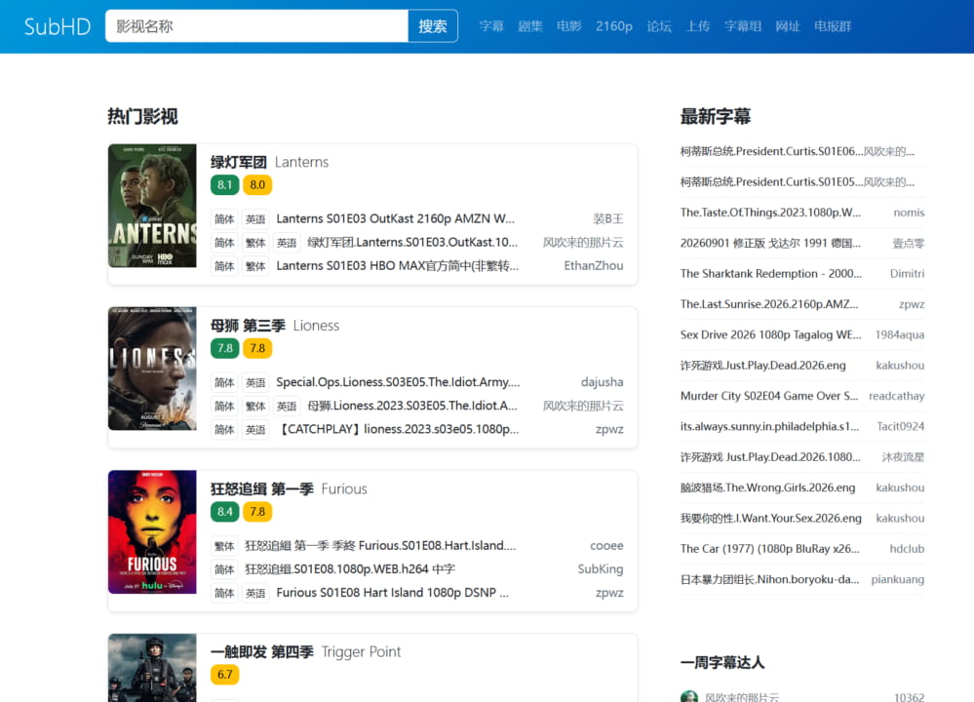Open latest subtitle 脑波猎场.The.Wrong.Girls.2026.eng
The image size is (974, 702).
coord(767,487)
